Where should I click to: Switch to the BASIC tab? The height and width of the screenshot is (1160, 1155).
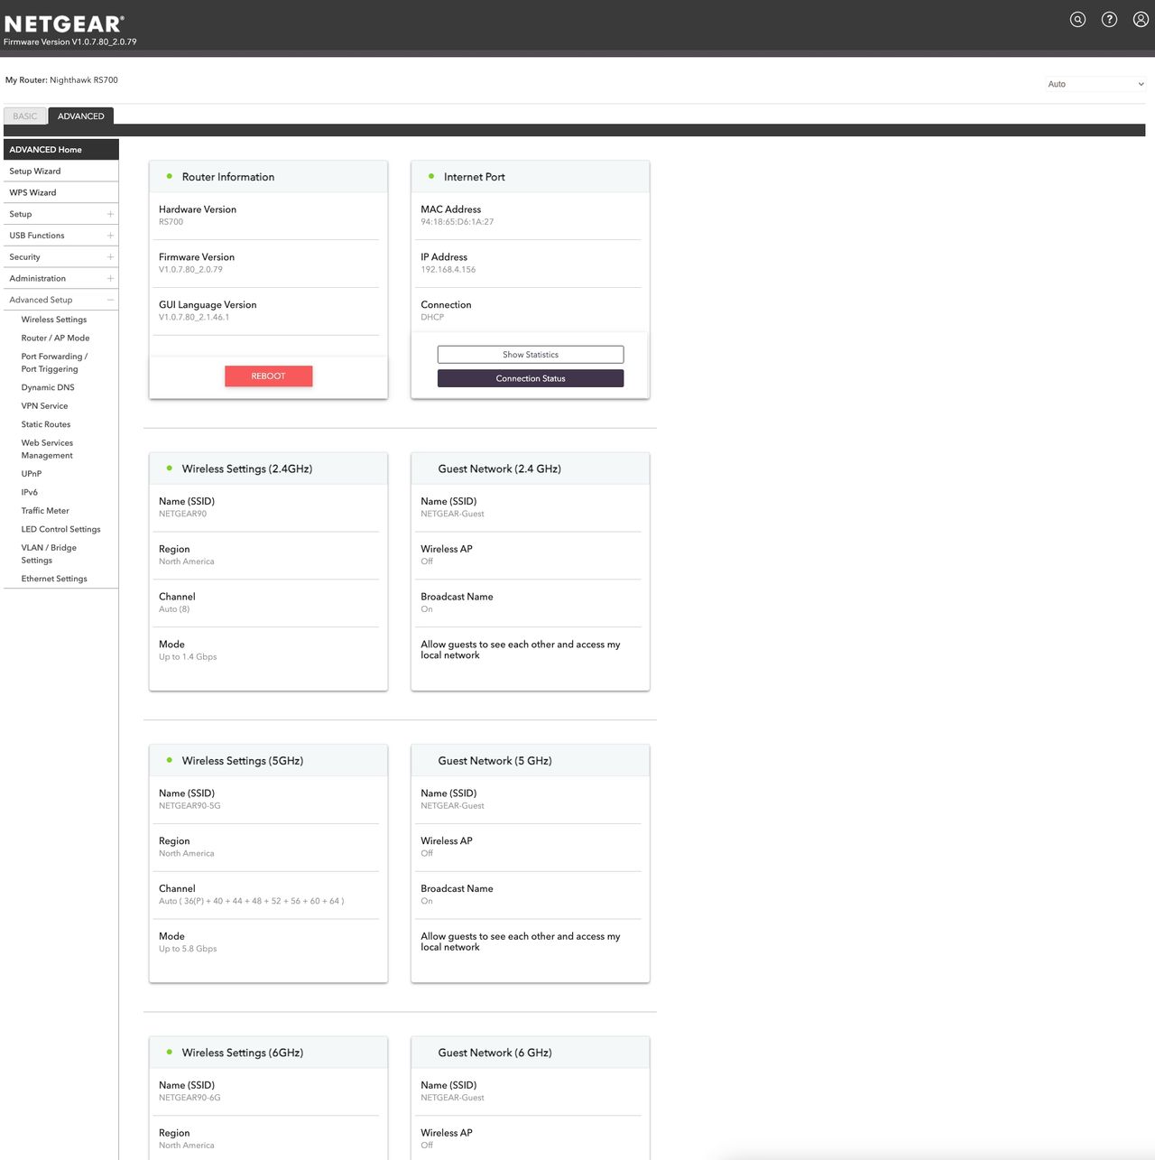pos(25,116)
